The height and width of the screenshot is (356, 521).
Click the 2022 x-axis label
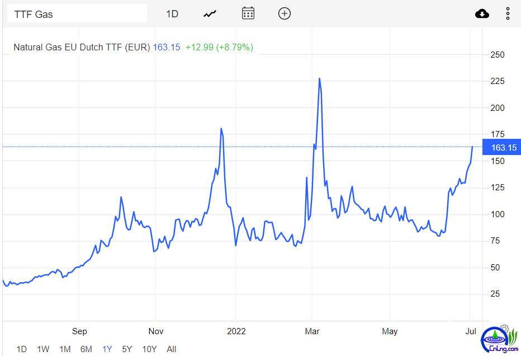(236, 331)
